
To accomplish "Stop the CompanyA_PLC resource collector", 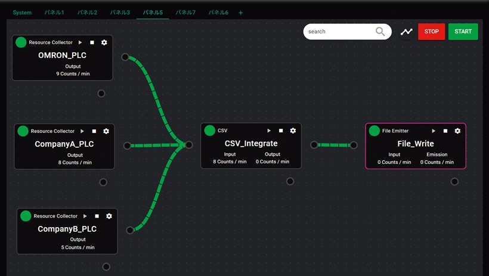I will 94,131.
